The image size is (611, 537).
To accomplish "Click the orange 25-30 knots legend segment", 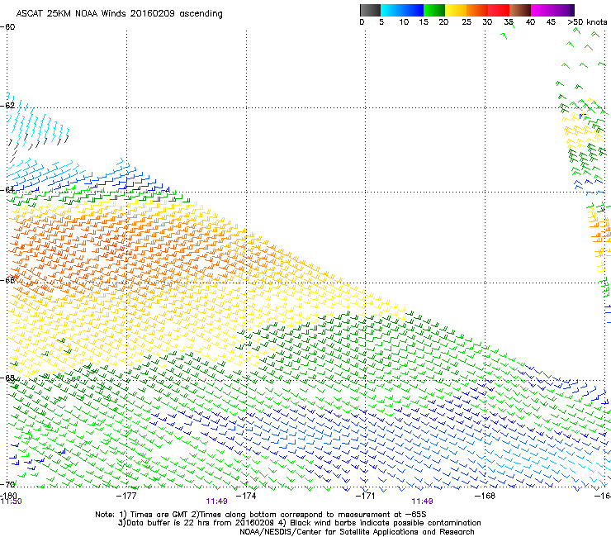I will pos(477,10).
